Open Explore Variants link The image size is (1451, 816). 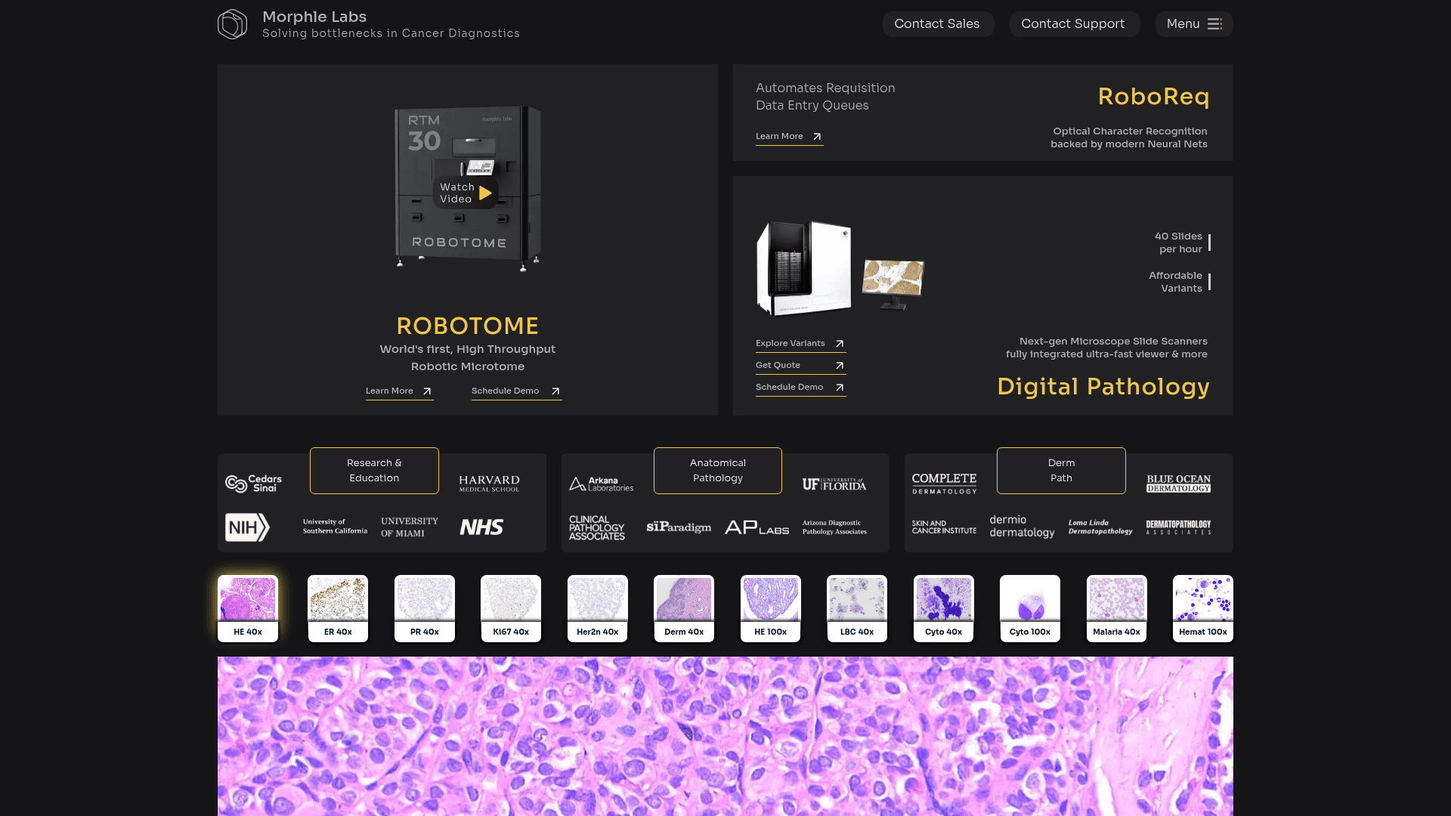(x=800, y=344)
